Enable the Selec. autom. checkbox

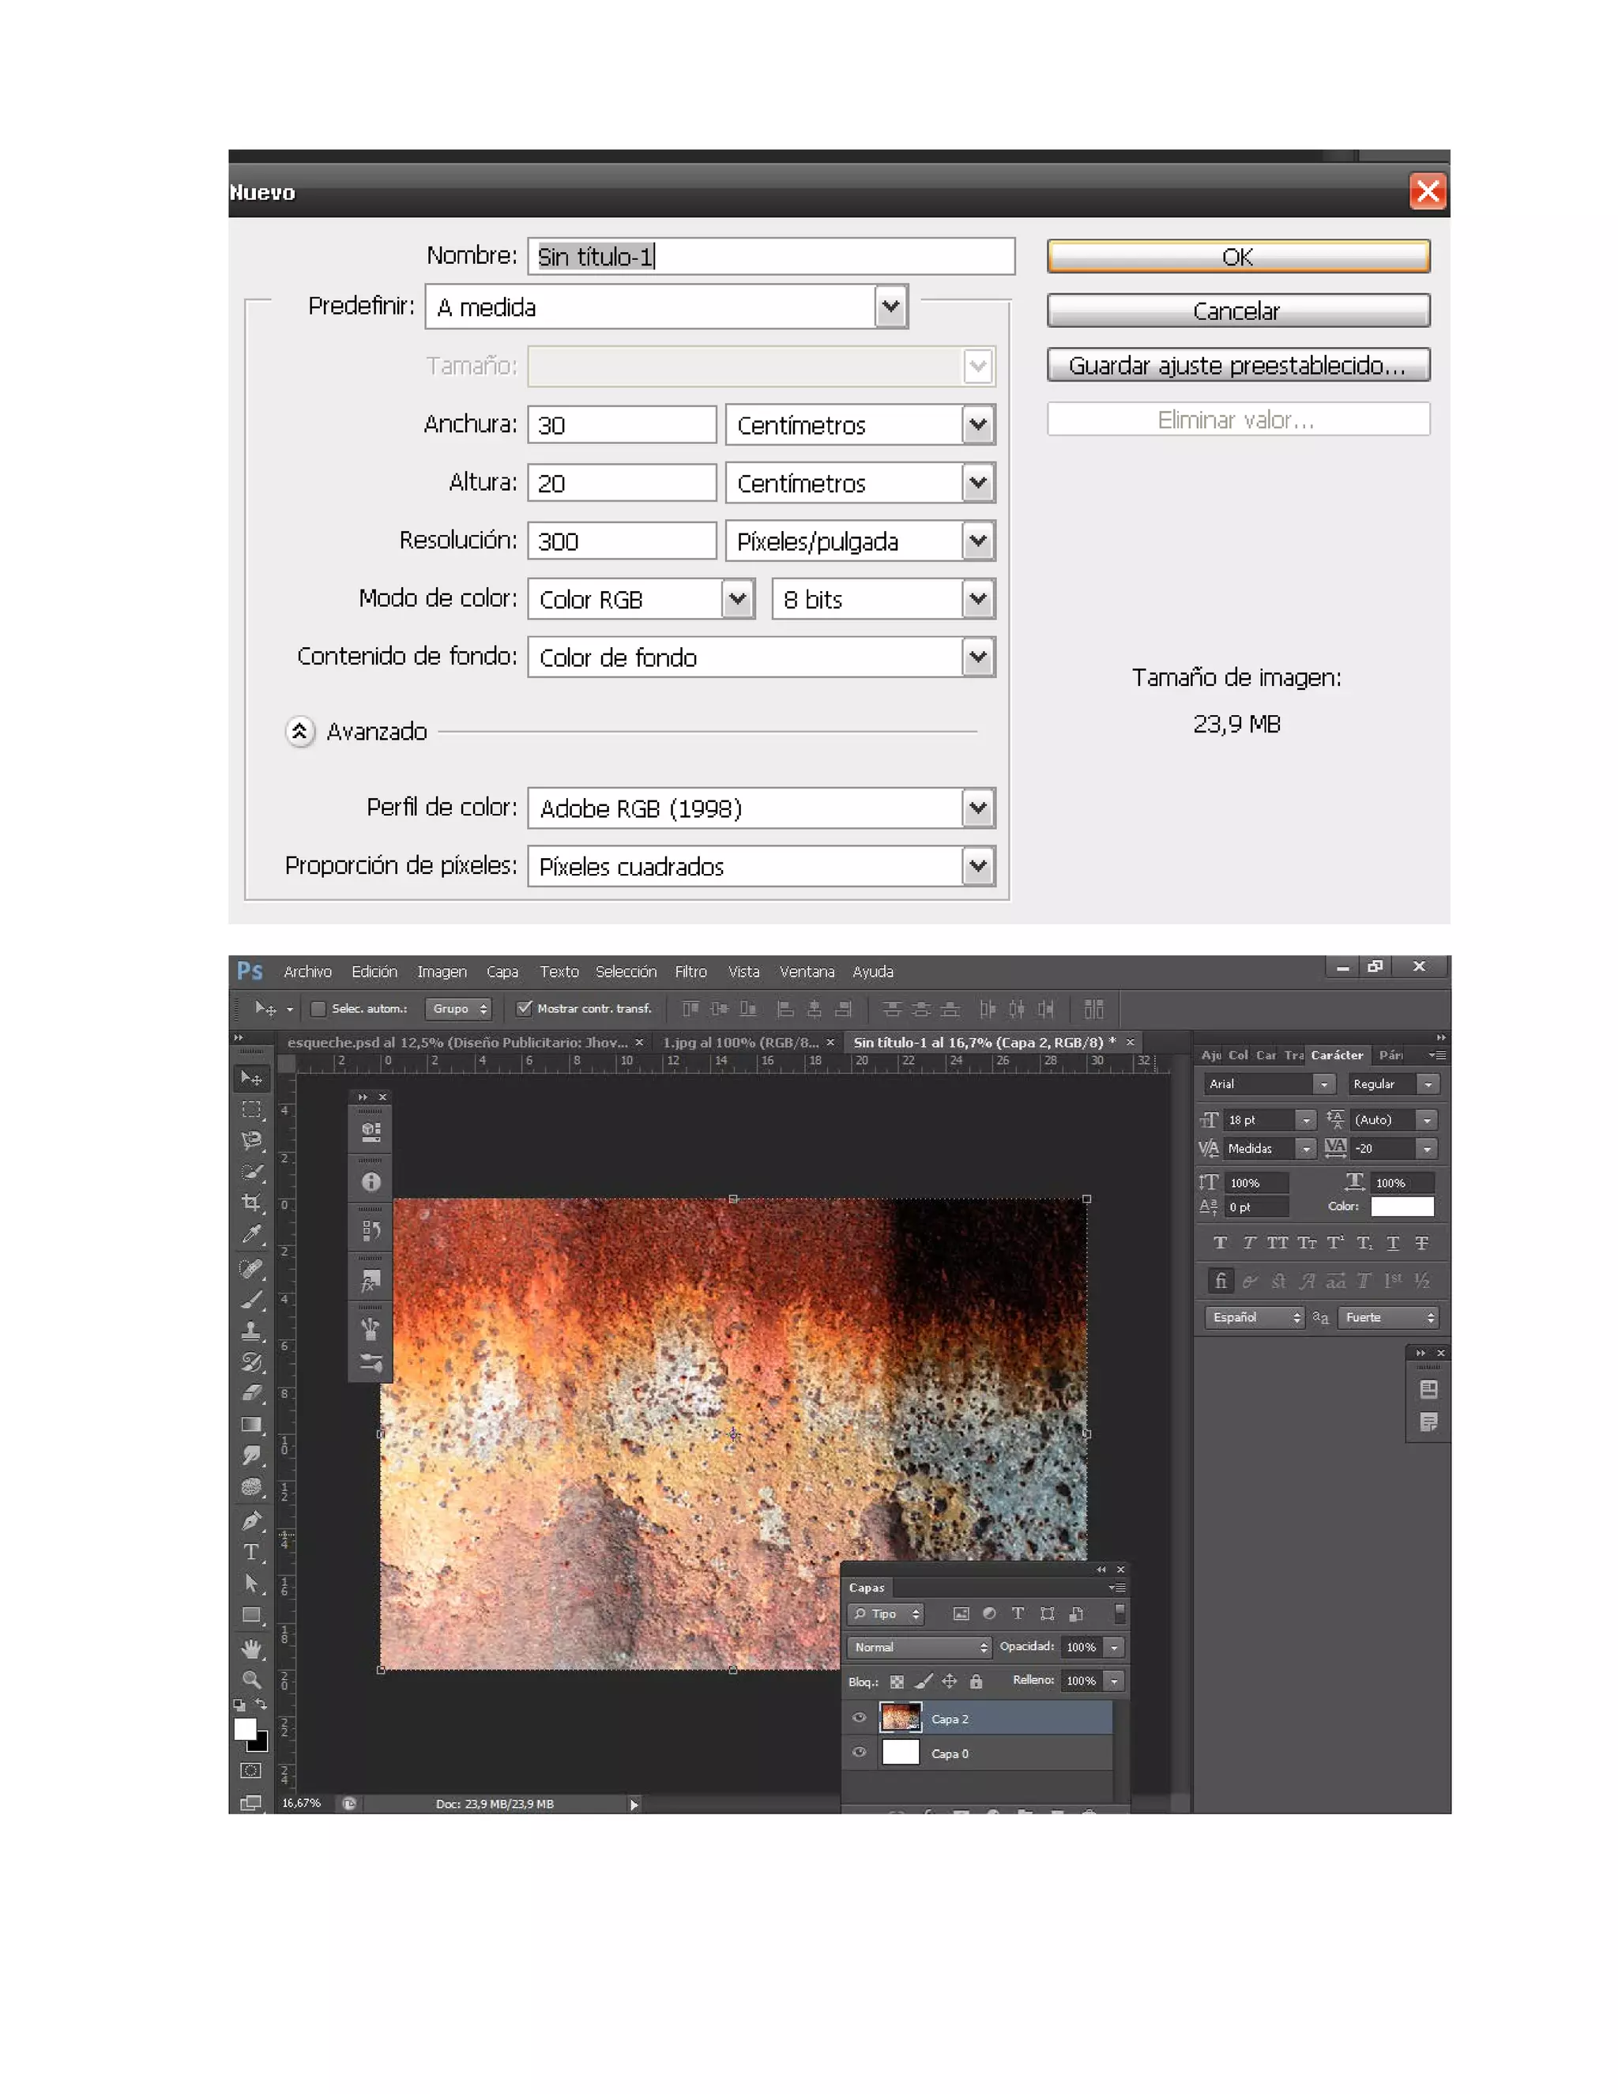tap(319, 1008)
